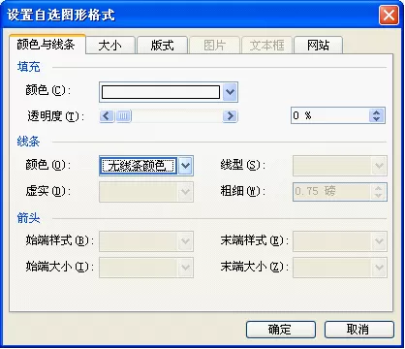Click the 设置自选图形格式 title text
This screenshot has height=349, width=405.
coord(61,16)
